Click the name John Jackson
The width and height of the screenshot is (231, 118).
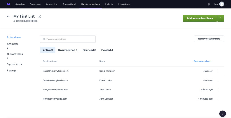point(106,99)
